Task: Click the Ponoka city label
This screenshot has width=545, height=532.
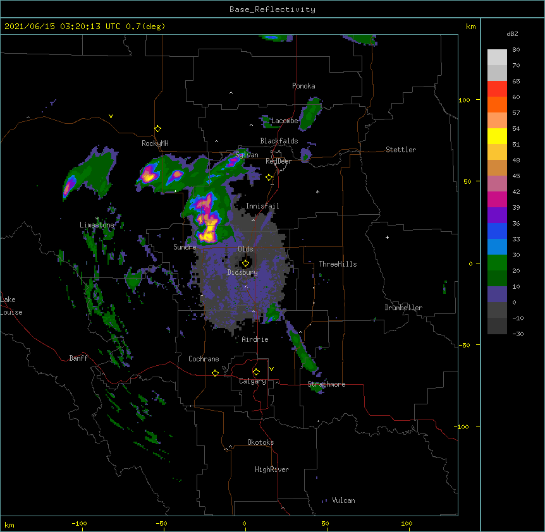Action: [303, 86]
